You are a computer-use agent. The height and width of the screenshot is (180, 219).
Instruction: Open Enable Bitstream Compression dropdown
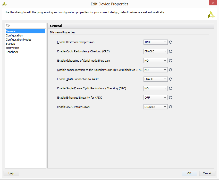point(155,42)
